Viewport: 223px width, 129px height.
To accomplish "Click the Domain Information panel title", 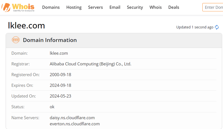I will coord(50,40).
